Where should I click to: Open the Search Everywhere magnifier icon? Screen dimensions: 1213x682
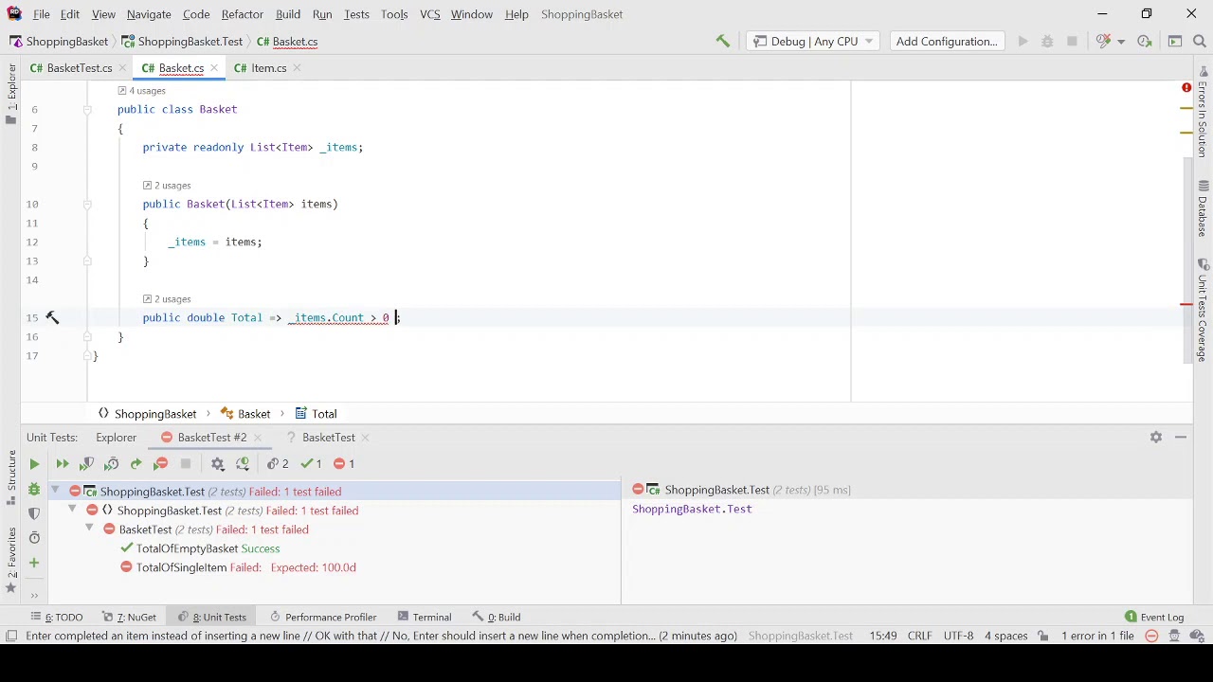point(1200,41)
